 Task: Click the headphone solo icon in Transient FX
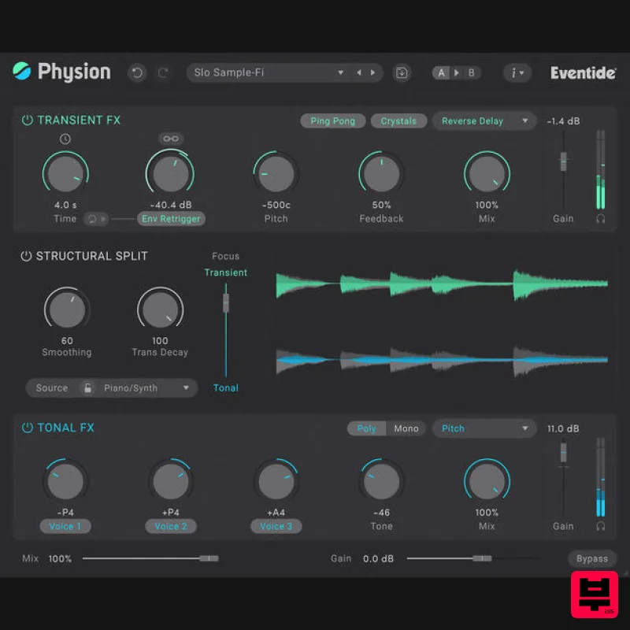(601, 218)
